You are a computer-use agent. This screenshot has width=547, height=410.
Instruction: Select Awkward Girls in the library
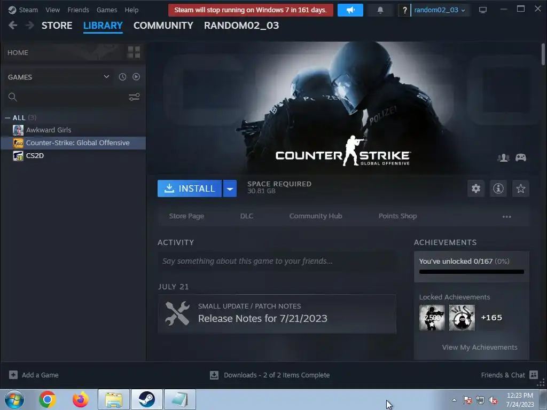coord(73,130)
